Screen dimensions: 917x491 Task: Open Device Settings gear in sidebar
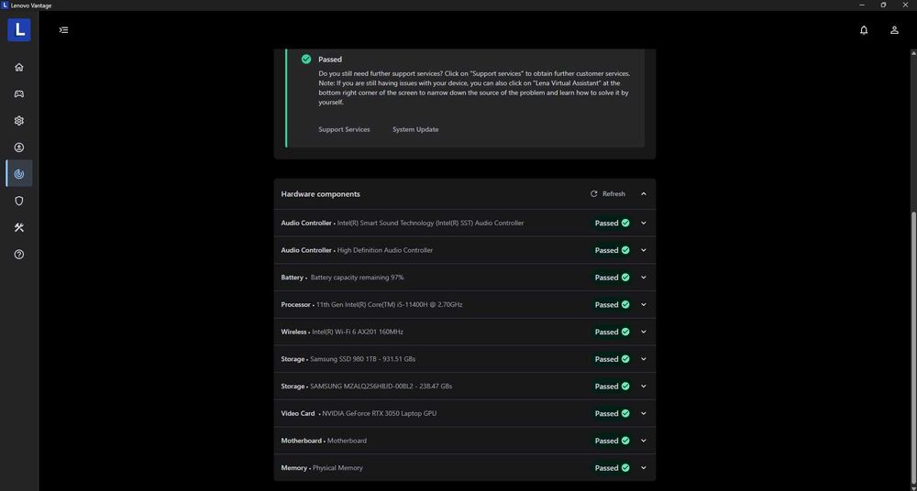click(19, 121)
